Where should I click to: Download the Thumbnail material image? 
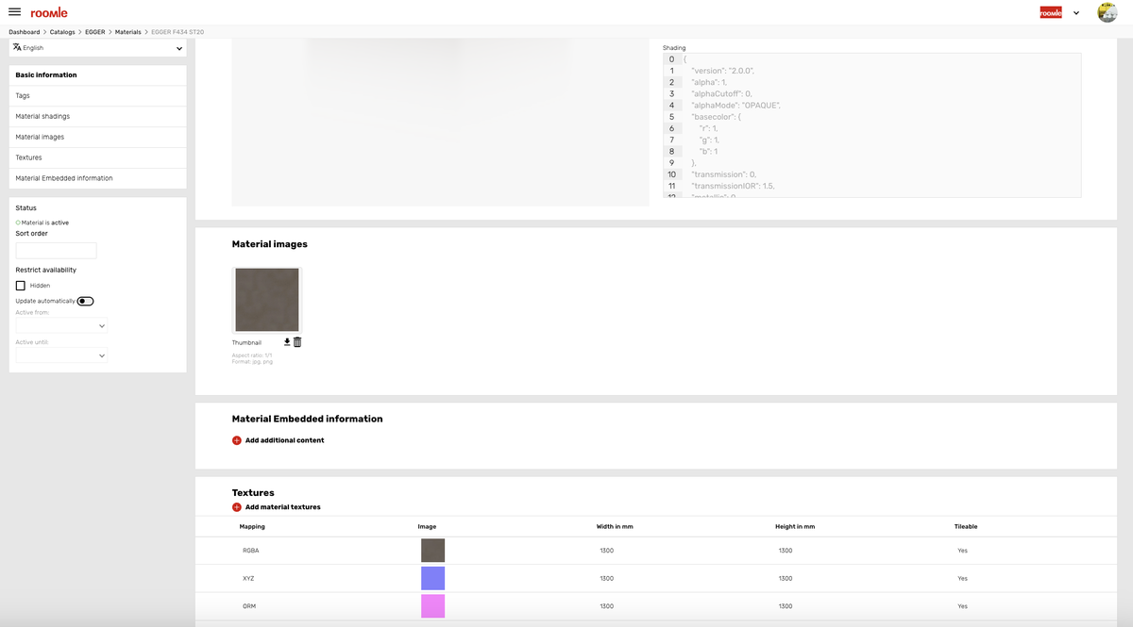click(288, 341)
